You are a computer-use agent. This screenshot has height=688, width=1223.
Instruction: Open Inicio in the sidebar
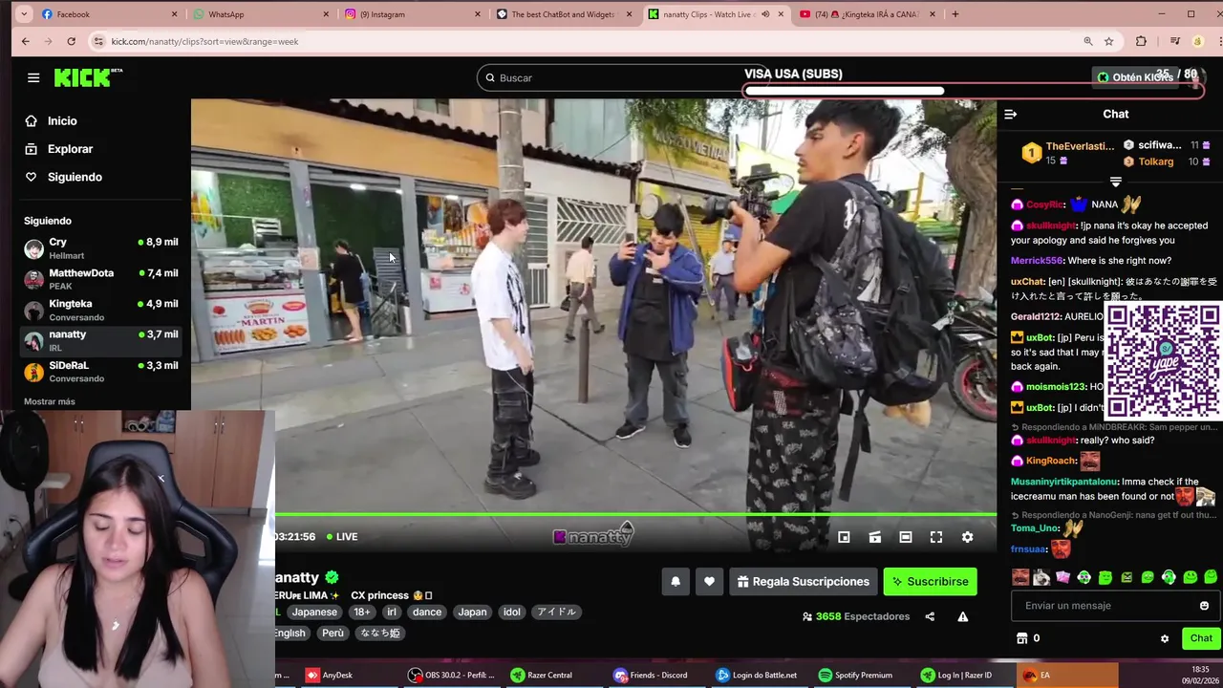pyautogui.click(x=62, y=121)
